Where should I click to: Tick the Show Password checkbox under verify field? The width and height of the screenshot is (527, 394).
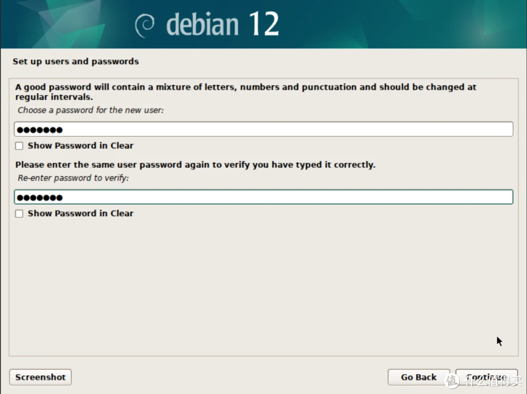pos(19,213)
